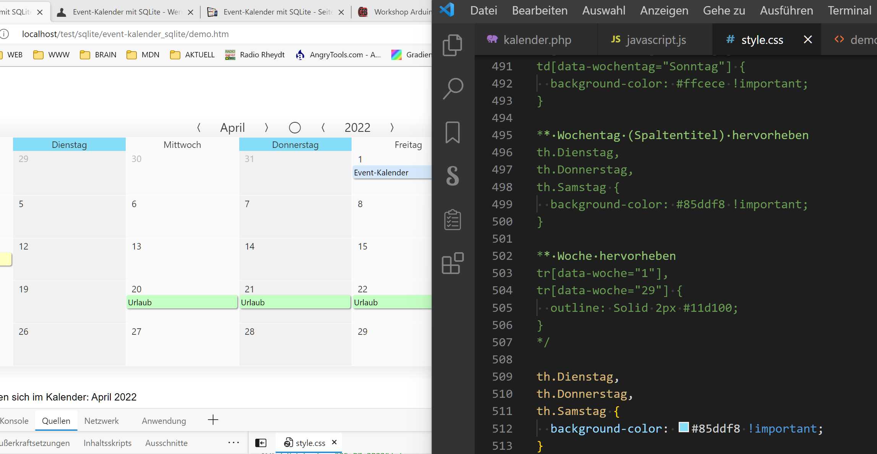The image size is (877, 454).
Task: Open the Search view in sidebar
Action: click(452, 89)
